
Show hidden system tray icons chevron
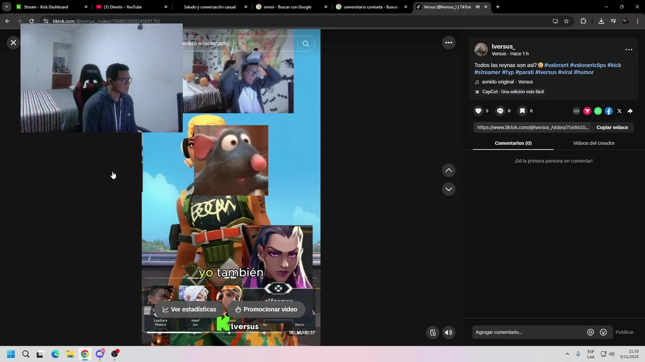(x=567, y=354)
